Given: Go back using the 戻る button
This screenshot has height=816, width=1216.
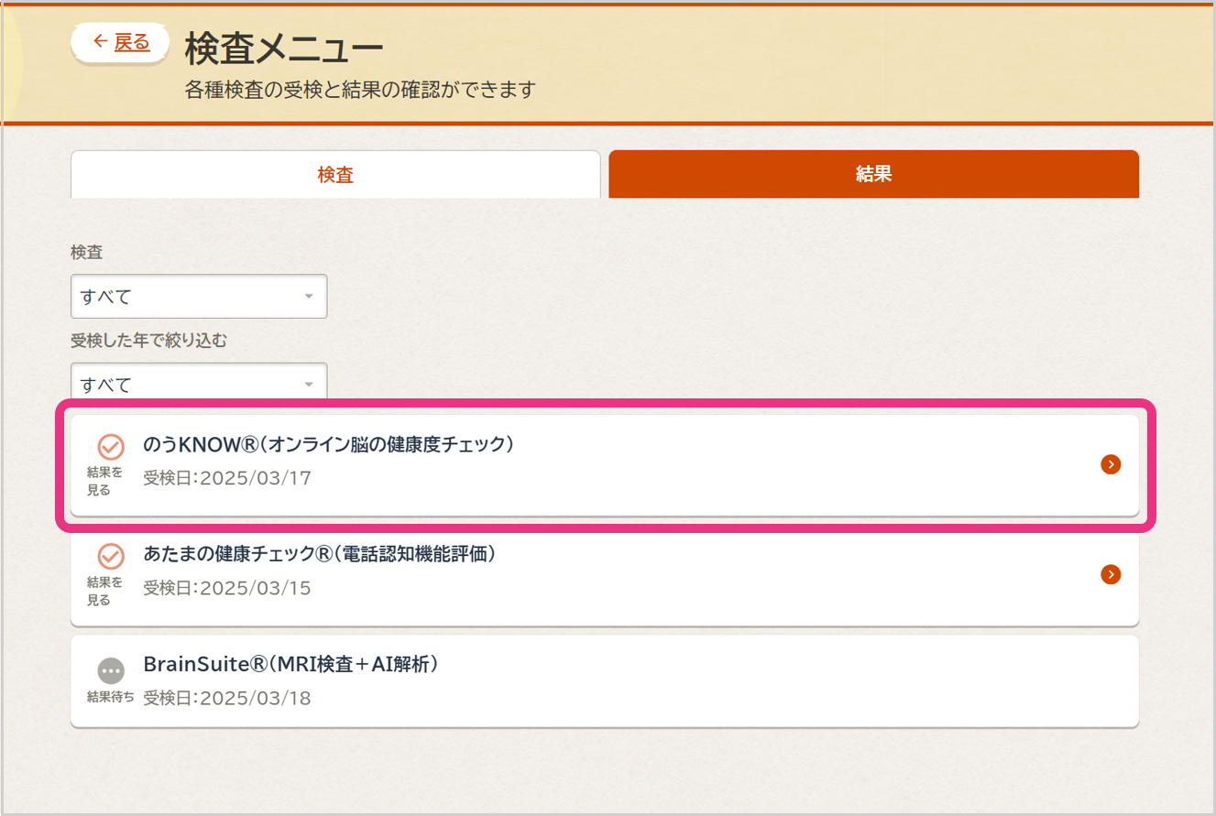Looking at the screenshot, I should 121,42.
